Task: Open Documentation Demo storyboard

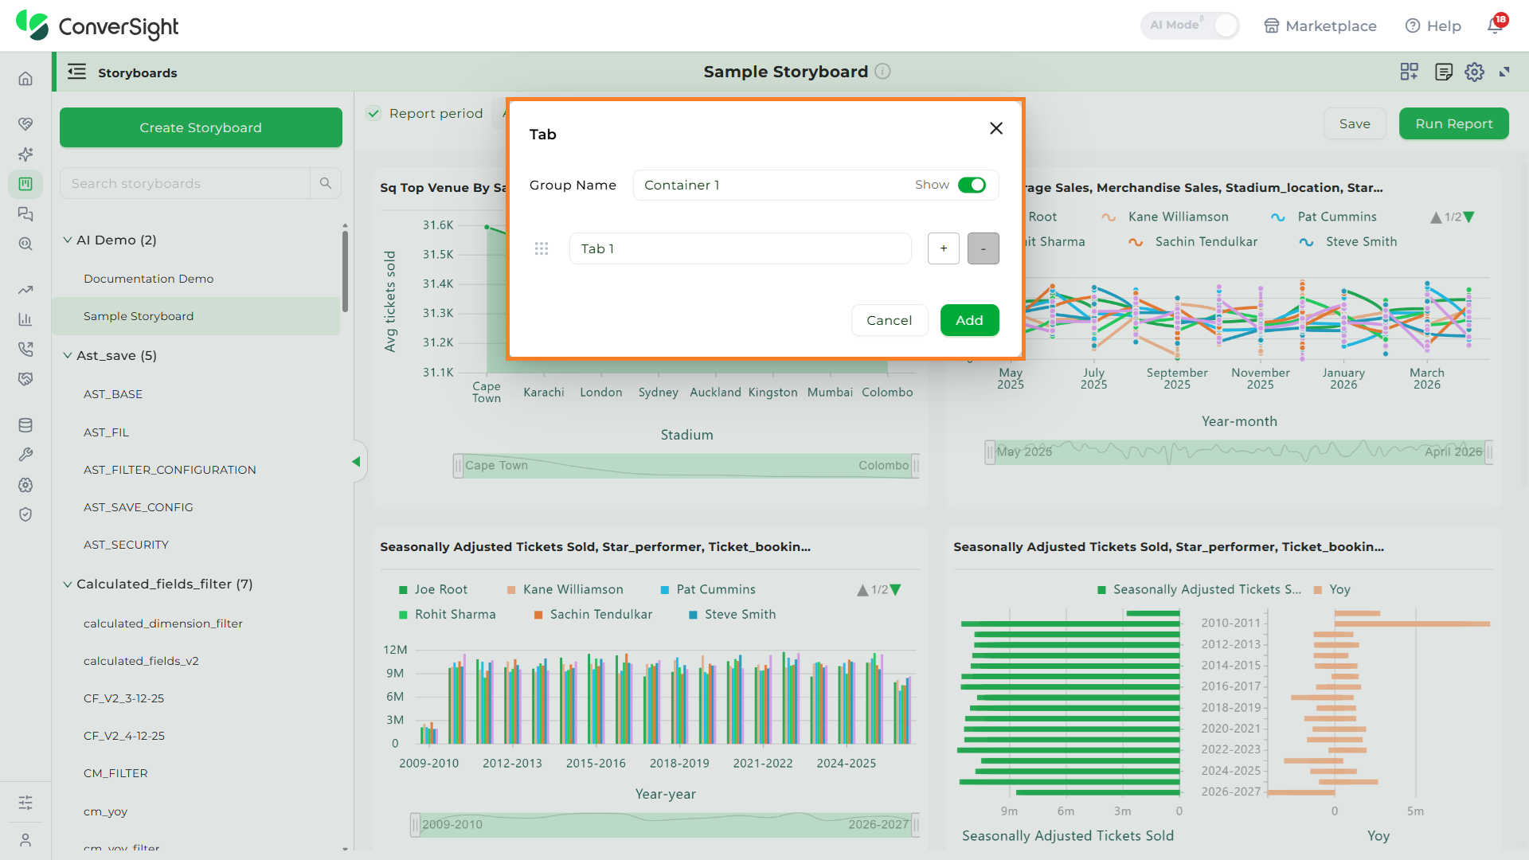Action: [148, 279]
